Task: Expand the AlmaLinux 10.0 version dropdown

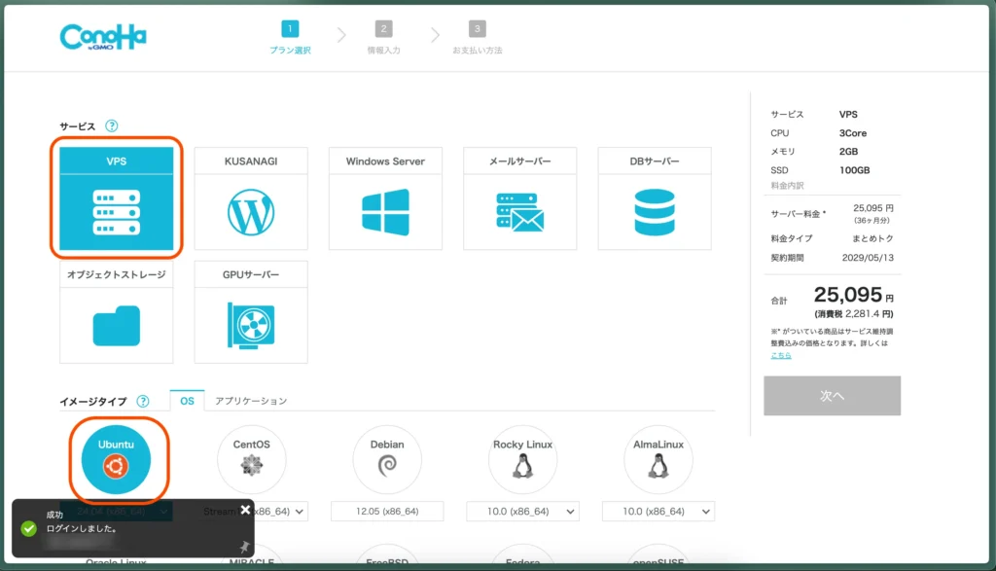Action: pos(658,512)
